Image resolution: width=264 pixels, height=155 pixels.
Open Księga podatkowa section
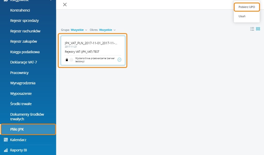click(25, 52)
